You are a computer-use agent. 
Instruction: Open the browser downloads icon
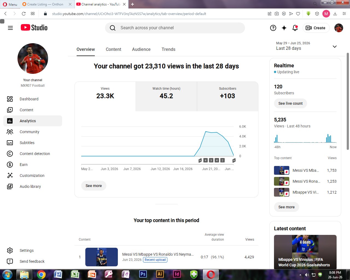tap(335, 14)
